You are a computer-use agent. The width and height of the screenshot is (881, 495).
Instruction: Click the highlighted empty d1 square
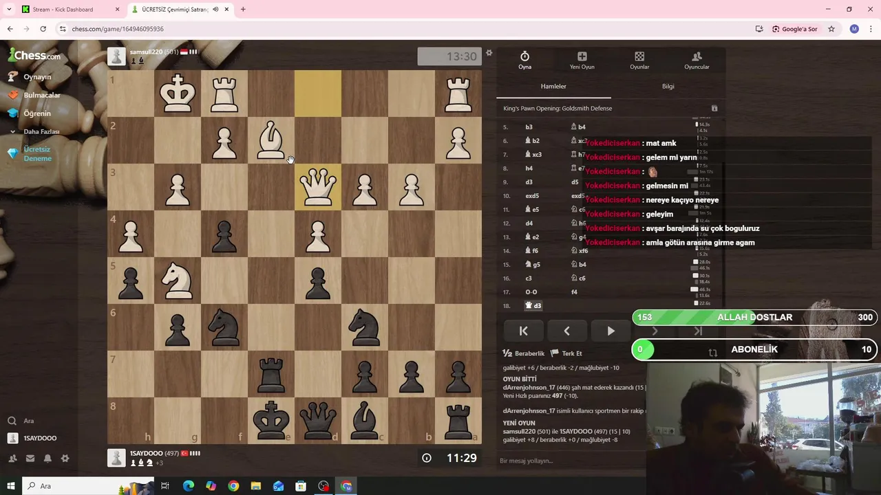point(318,93)
